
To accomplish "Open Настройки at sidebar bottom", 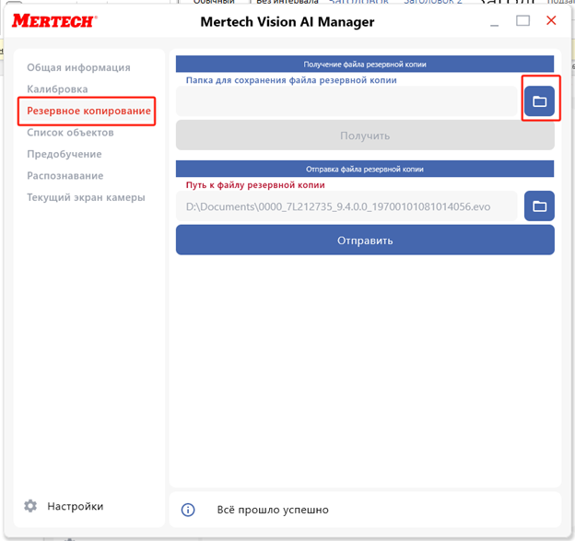I will [x=76, y=506].
